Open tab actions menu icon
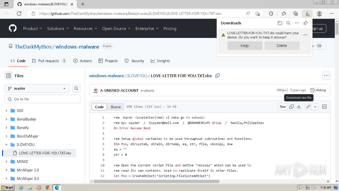 [x=6, y=4]
